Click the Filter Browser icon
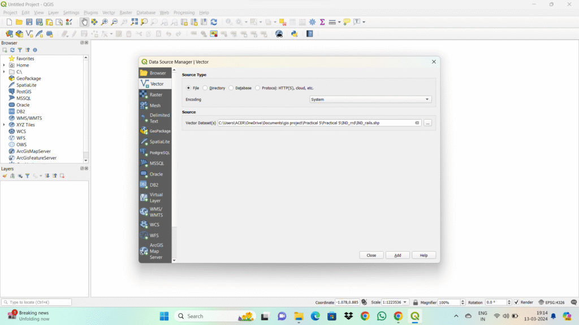This screenshot has height=325, width=579. point(20,50)
